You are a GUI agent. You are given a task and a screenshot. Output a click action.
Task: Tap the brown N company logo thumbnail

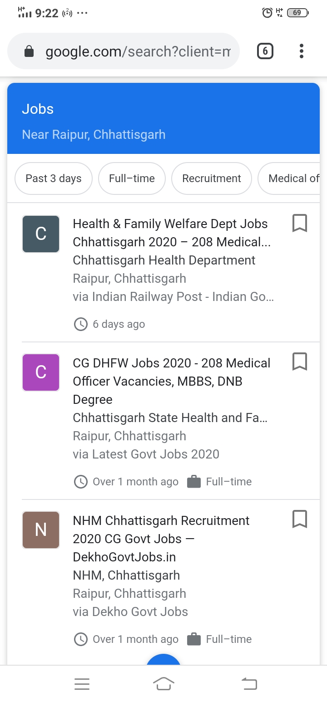tap(41, 530)
